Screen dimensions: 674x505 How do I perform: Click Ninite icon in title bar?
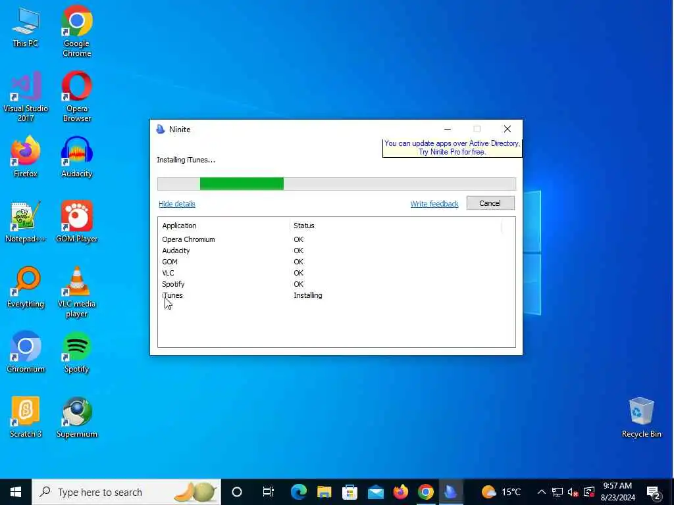click(161, 130)
